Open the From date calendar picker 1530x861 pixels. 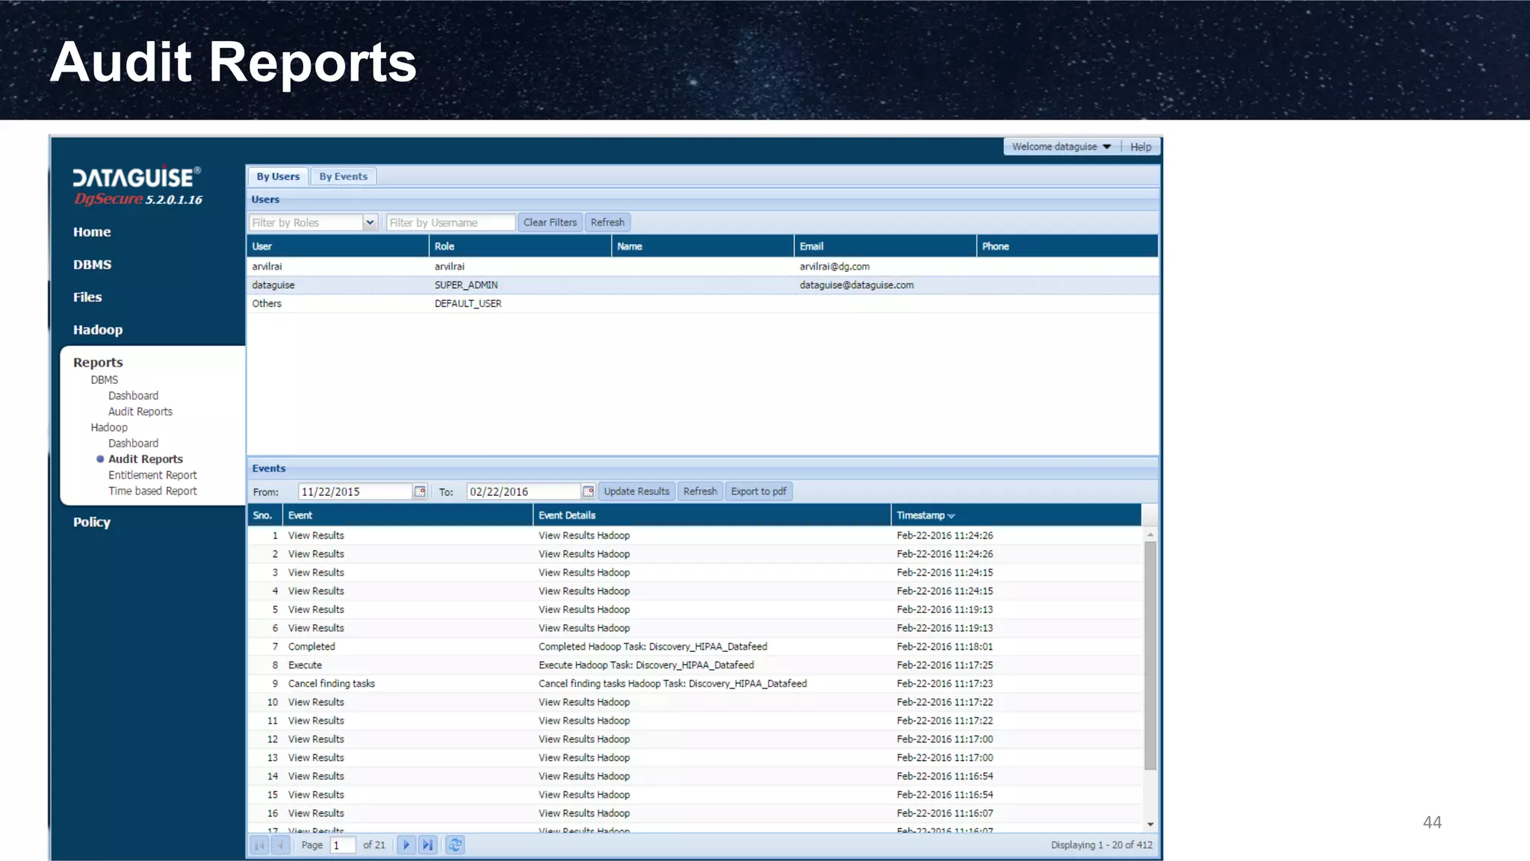(420, 491)
